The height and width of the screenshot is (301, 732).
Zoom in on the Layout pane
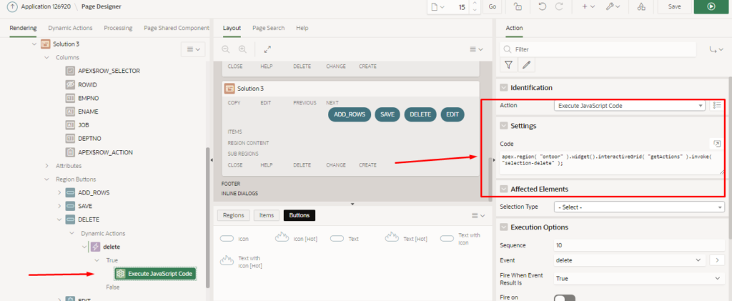tap(242, 49)
